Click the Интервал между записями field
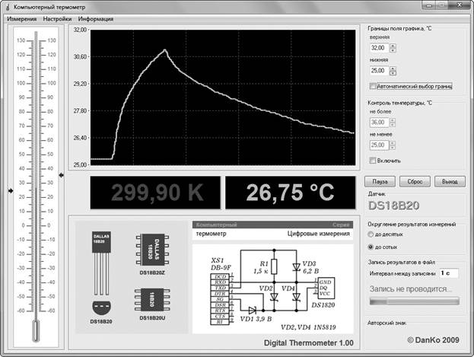The image size is (474, 357). click(x=449, y=273)
